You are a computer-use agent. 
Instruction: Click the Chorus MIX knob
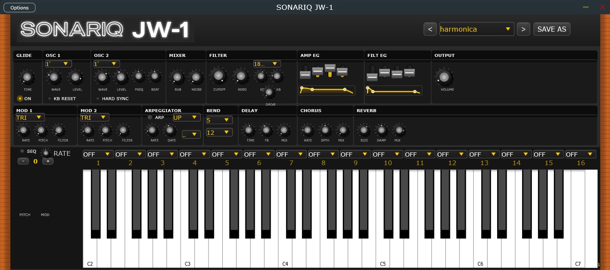(x=342, y=130)
